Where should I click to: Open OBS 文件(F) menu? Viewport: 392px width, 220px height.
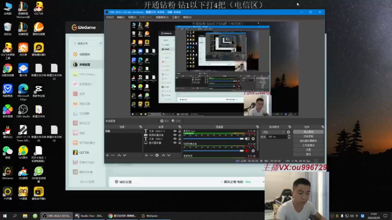(110, 17)
